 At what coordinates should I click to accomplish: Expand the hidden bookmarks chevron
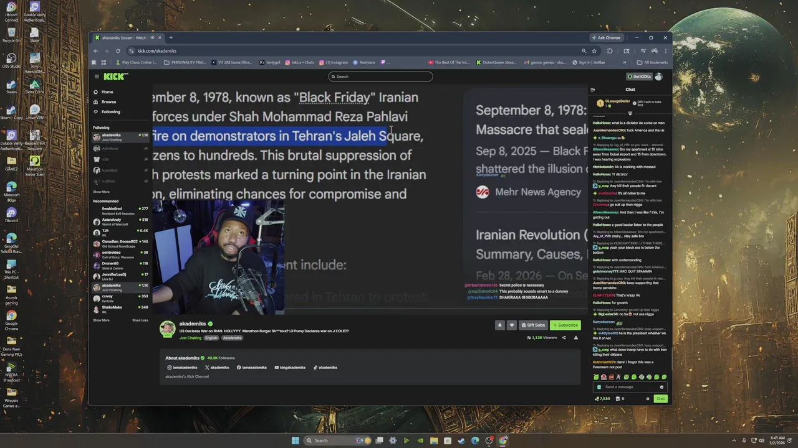(624, 62)
